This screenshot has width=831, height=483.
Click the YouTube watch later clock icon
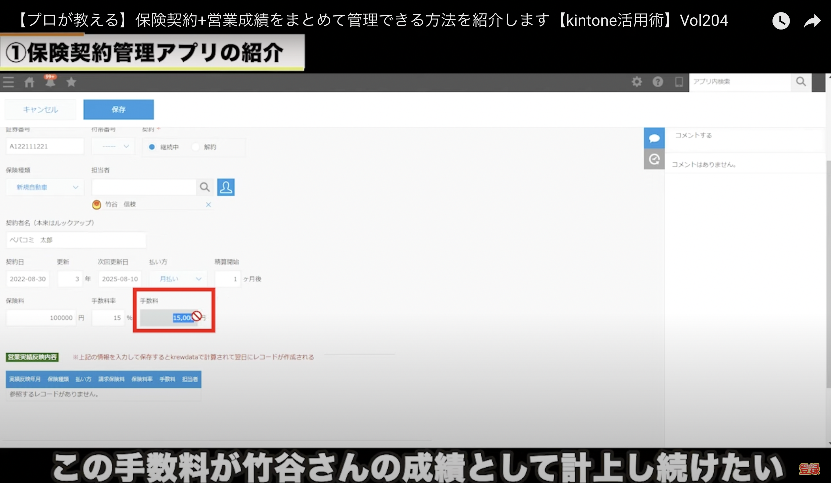781,21
